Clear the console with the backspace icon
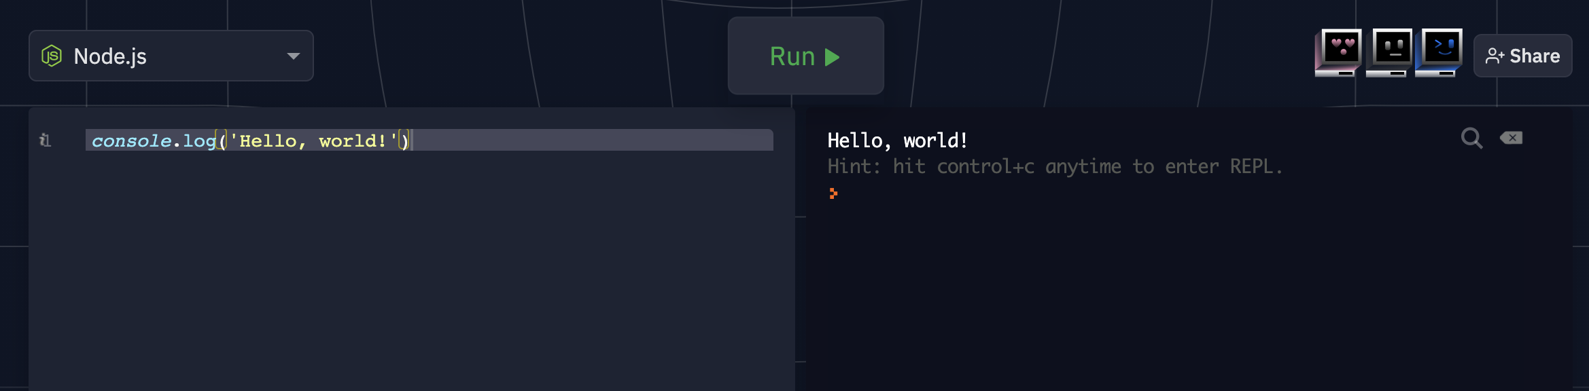Viewport: 1589px width, 391px height. [1512, 138]
